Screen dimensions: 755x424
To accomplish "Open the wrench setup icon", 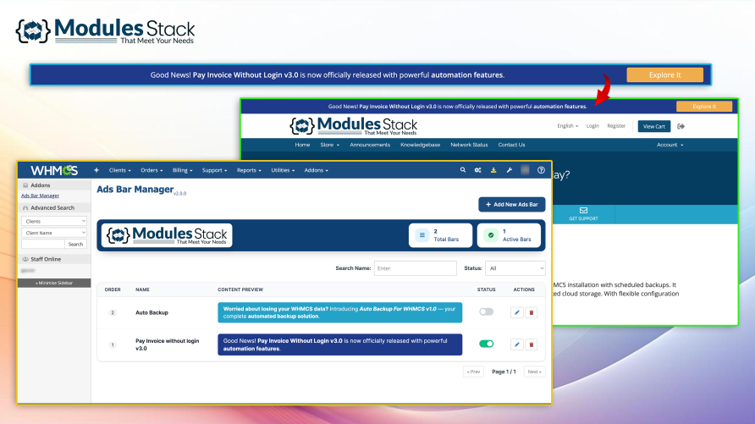I will (509, 170).
